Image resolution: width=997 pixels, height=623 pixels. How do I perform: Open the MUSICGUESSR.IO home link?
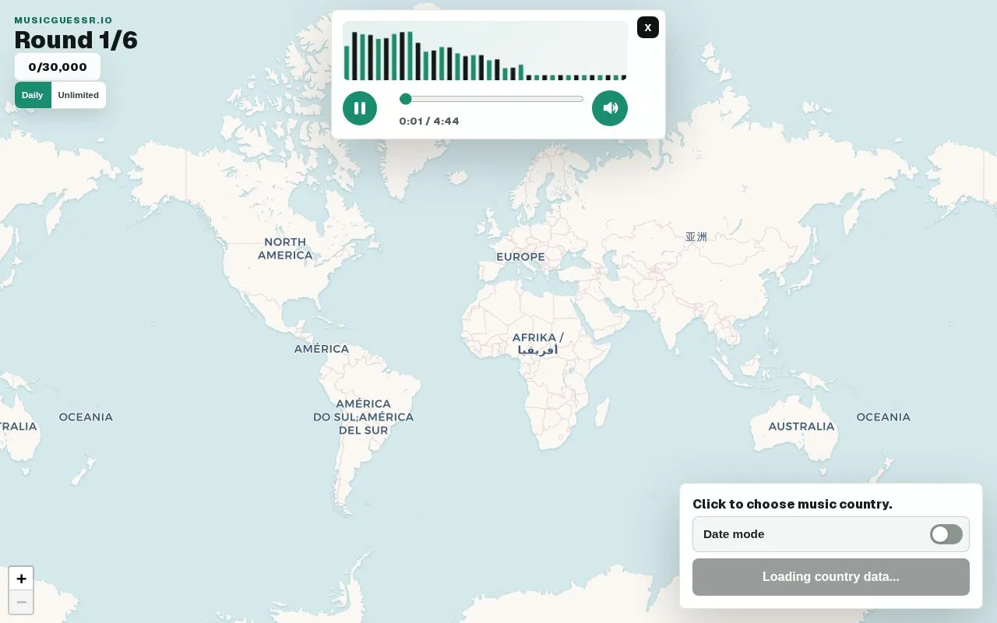63,20
